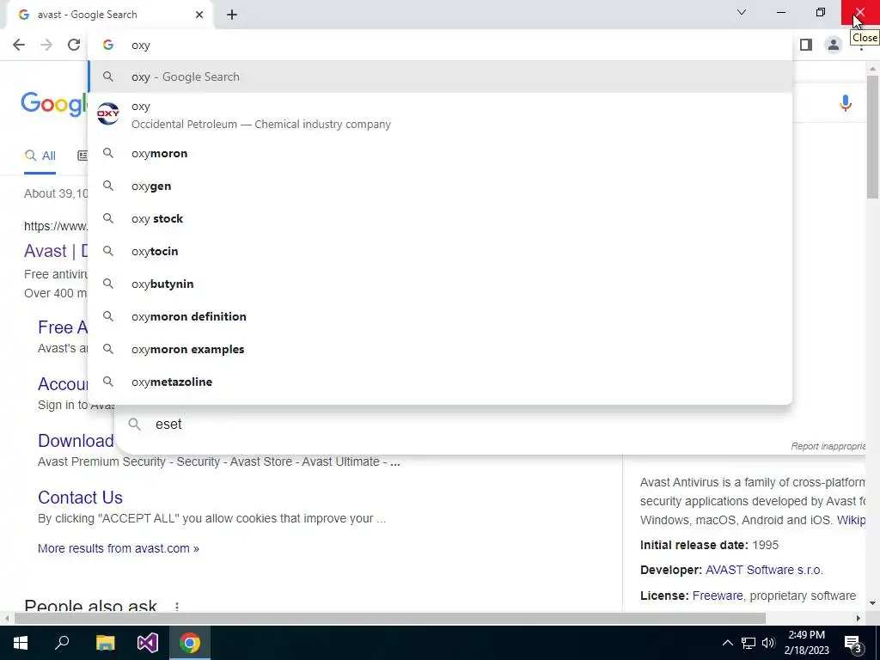
Task: Click 'Report inappropriate' predictions link
Action: click(828, 446)
